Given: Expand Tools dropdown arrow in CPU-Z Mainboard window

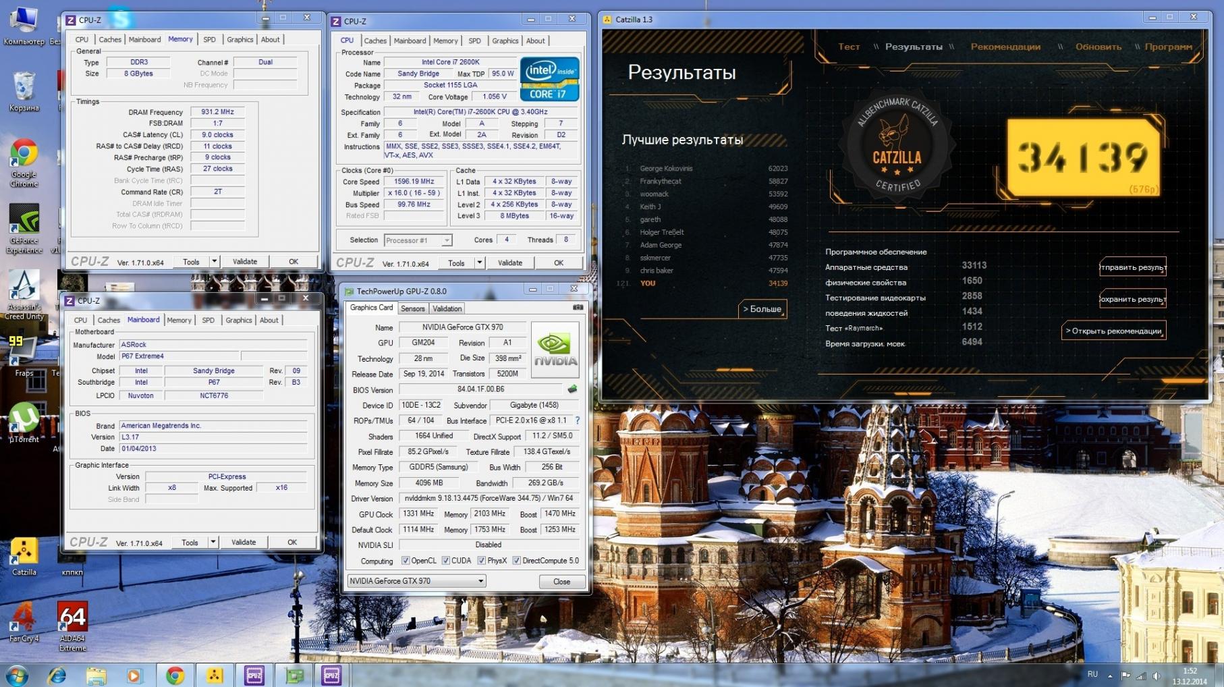Looking at the screenshot, I should click(213, 542).
